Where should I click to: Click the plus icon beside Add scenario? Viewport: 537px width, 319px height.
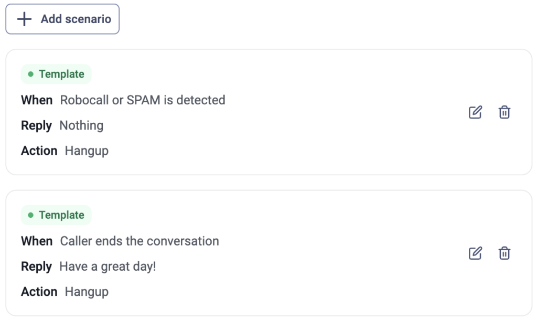[24, 19]
